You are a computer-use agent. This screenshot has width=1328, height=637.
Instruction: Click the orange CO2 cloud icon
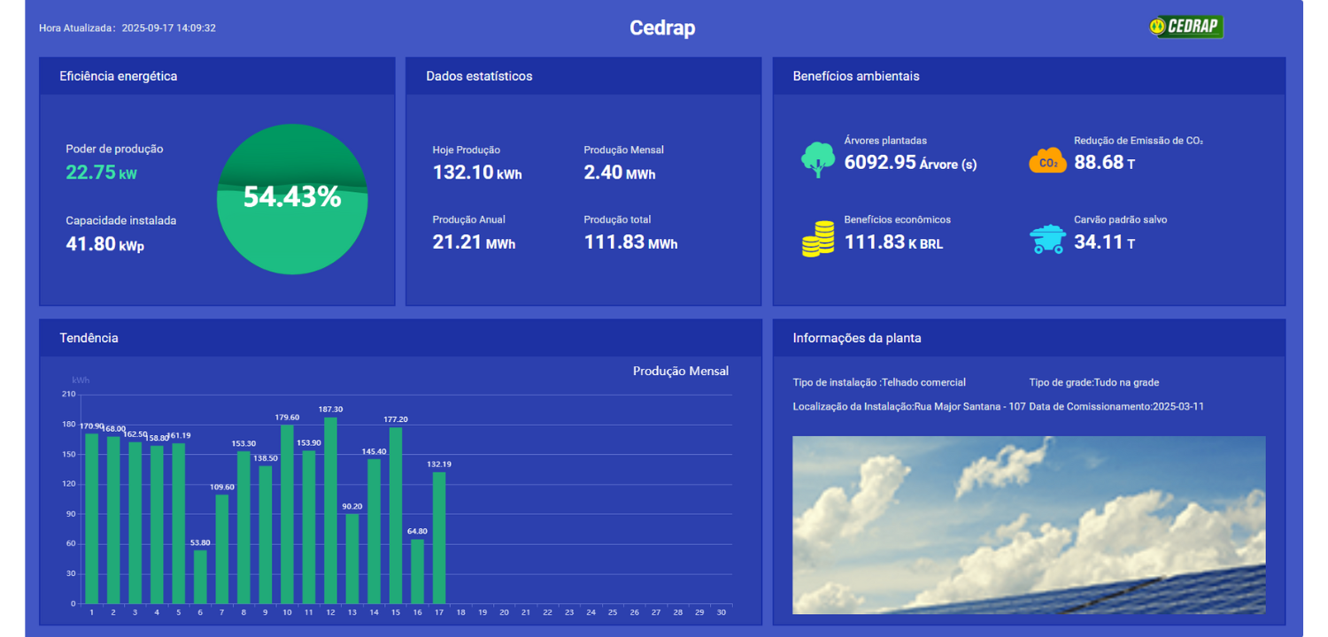point(1047,161)
